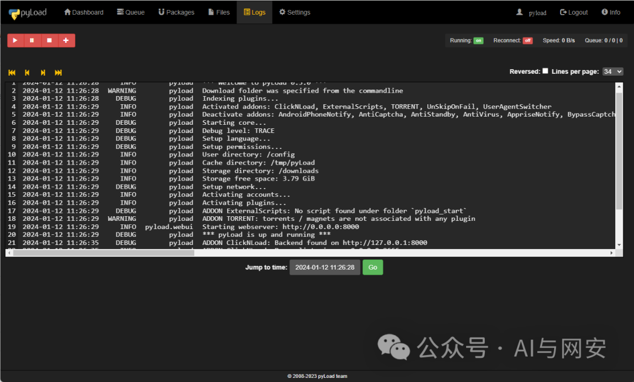
Task: Click the vertical scrollbar up arrow
Action: tap(619, 86)
